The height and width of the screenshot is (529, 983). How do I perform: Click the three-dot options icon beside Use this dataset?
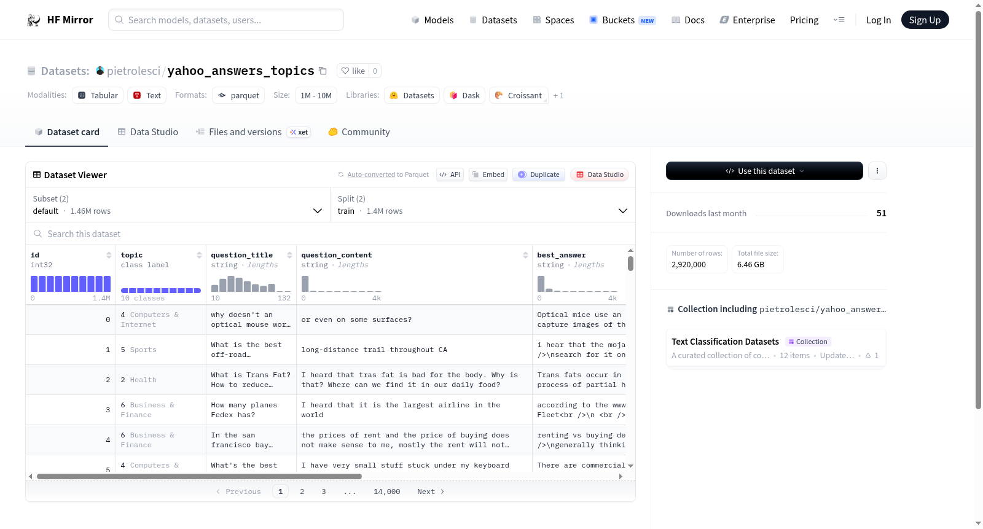(877, 171)
